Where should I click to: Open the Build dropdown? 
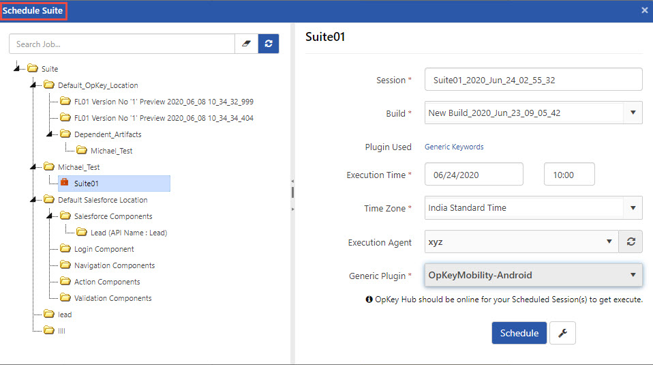pyautogui.click(x=533, y=113)
